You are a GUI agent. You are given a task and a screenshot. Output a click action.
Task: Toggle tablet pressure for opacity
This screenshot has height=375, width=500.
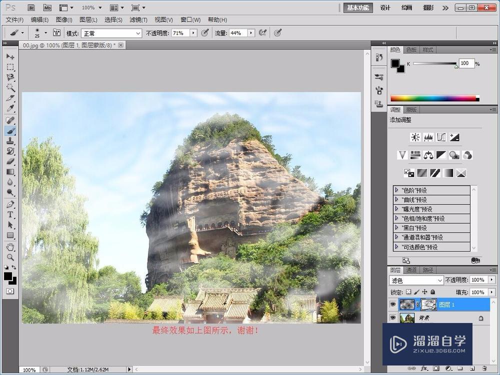204,32
